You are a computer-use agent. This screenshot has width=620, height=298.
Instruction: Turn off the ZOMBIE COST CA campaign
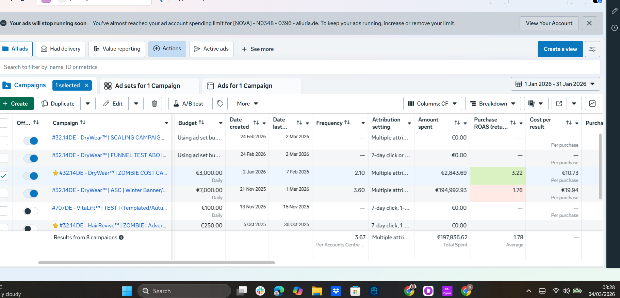coord(31,176)
